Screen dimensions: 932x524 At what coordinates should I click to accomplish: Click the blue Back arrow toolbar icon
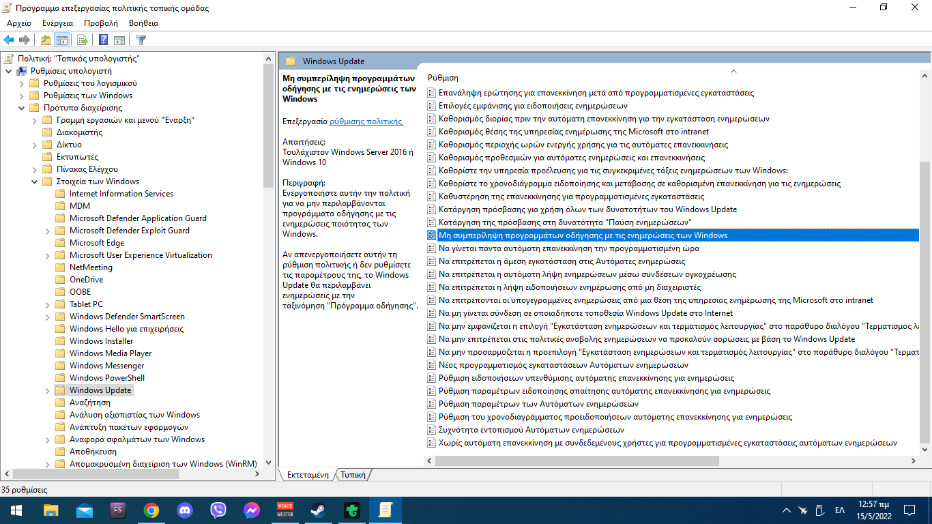9,40
